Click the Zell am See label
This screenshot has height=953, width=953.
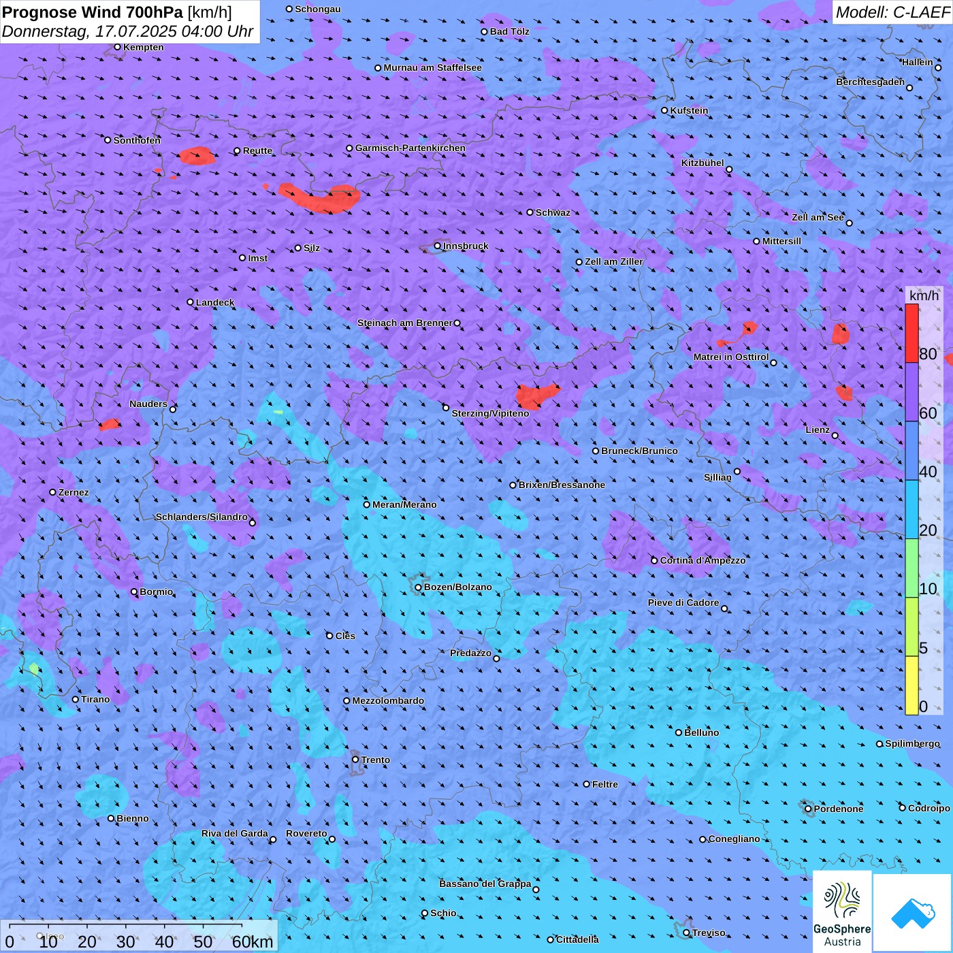coord(818,217)
